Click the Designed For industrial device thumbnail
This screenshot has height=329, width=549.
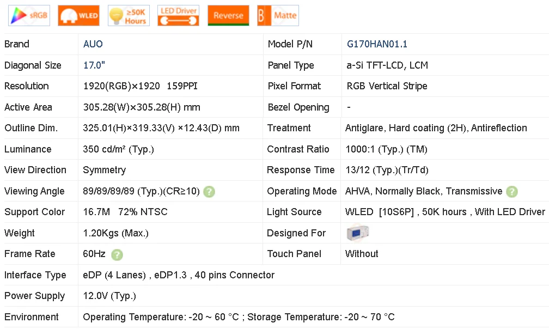[x=357, y=233]
